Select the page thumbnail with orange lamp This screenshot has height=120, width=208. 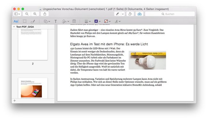point(33,88)
